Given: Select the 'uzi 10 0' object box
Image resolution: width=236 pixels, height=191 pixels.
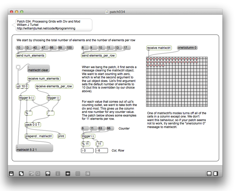Looking at the screenshot, I should pyautogui.click(x=22, y=86).
